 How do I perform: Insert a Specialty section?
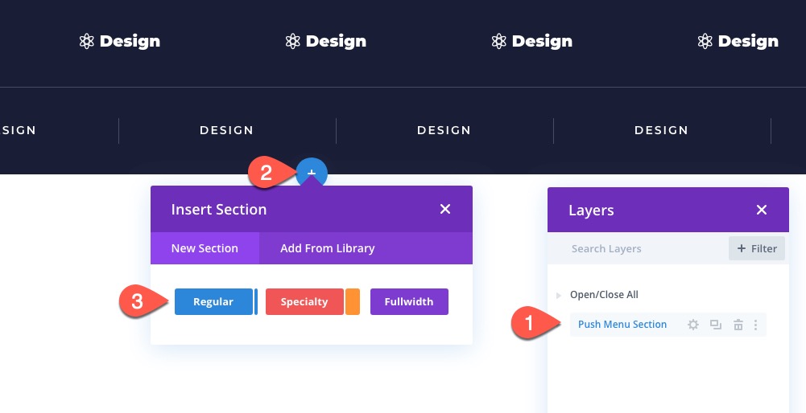pyautogui.click(x=304, y=301)
